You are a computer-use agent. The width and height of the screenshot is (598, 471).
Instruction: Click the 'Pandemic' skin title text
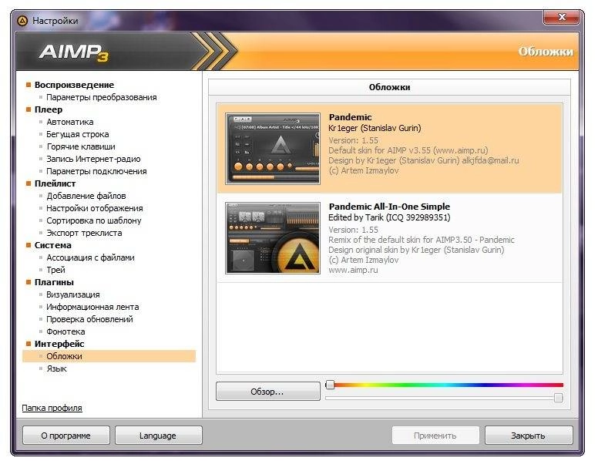[x=350, y=117]
